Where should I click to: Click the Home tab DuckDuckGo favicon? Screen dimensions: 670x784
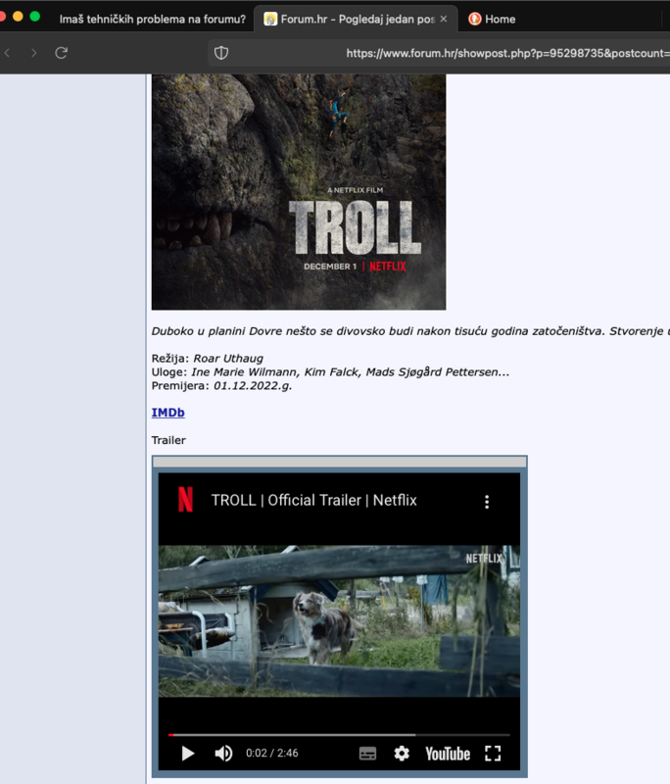pos(475,19)
